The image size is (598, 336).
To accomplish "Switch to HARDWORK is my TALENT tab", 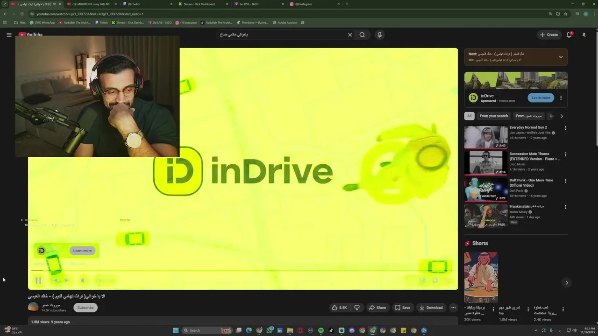I will pyautogui.click(x=91, y=4).
